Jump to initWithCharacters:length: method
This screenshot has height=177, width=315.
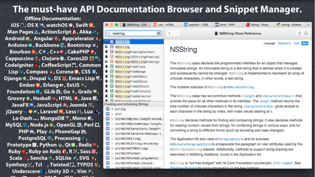134,129
